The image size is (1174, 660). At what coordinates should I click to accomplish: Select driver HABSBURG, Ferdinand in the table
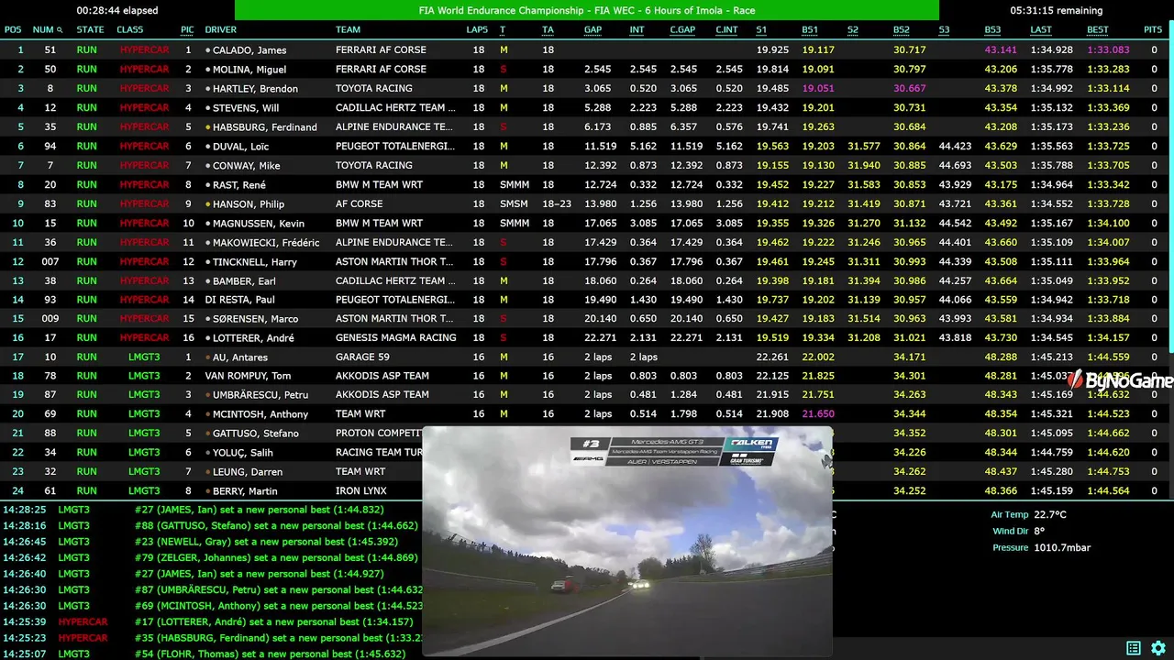(265, 127)
